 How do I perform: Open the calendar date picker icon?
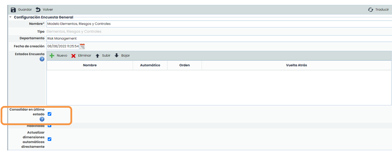(82, 46)
